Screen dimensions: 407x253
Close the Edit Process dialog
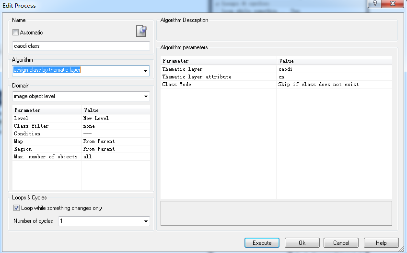(x=393, y=3)
